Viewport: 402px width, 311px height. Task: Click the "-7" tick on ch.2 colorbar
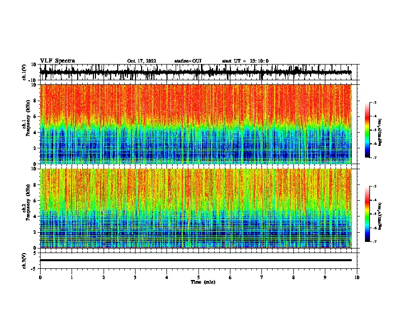pos(374,241)
